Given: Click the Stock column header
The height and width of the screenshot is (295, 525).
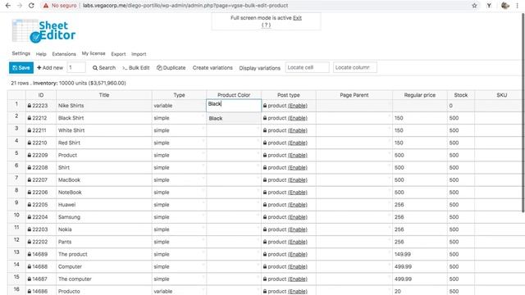Looking at the screenshot, I should 461,95.
